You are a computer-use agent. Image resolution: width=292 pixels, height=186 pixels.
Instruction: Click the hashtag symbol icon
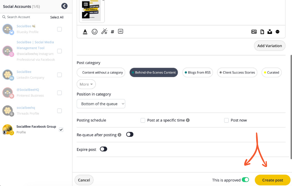tap(112, 32)
